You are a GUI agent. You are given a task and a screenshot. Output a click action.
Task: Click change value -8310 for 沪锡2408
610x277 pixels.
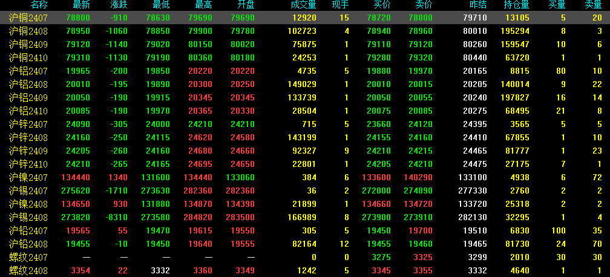116,217
